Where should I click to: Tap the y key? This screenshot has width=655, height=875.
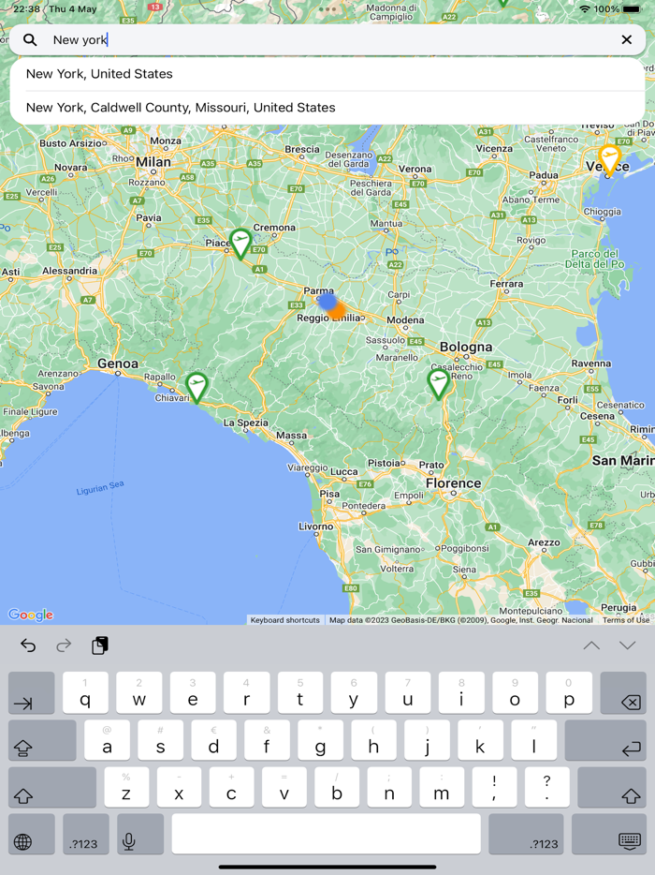tap(354, 692)
